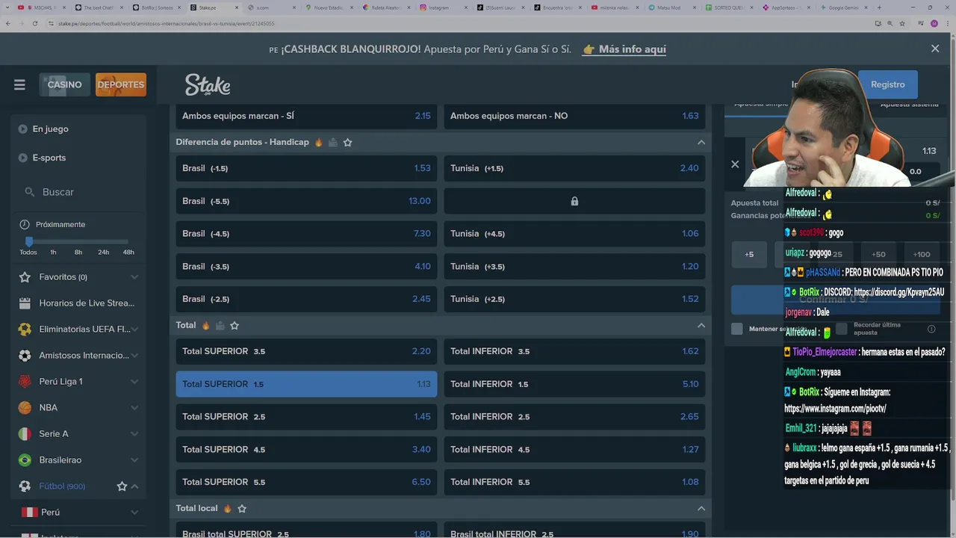The height and width of the screenshot is (538, 956).
Task: Open the Instagram browser tab
Action: click(x=444, y=7)
